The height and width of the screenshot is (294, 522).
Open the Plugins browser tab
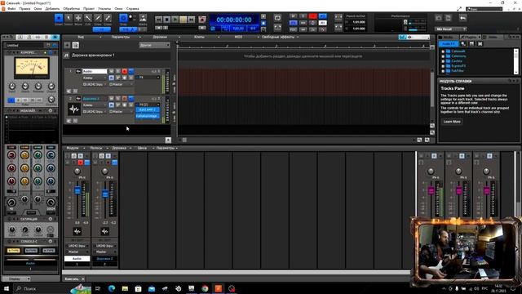click(471, 37)
